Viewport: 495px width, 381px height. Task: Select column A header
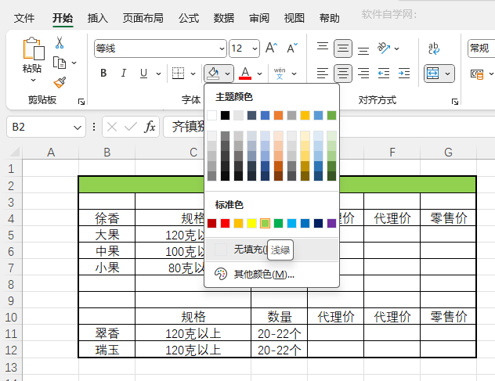click(50, 152)
